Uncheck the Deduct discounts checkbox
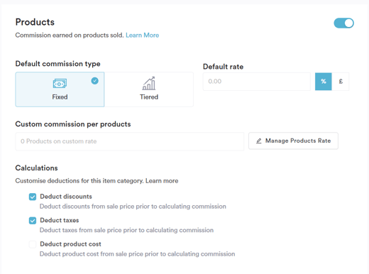 [33, 197]
